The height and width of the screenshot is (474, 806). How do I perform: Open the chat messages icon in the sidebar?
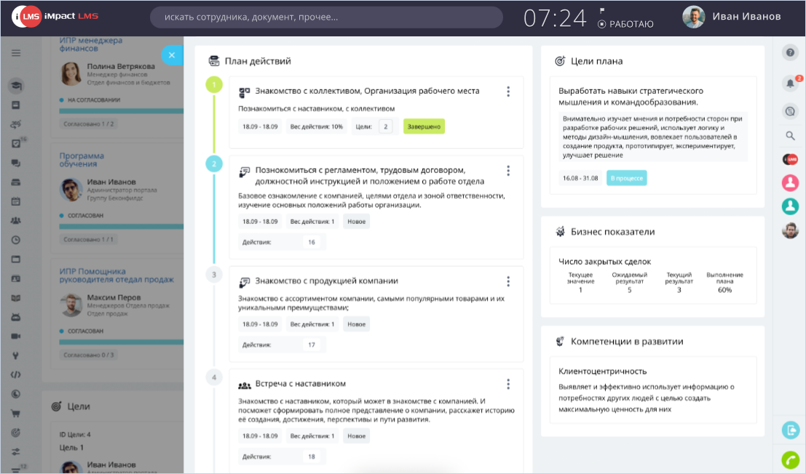tap(16, 164)
